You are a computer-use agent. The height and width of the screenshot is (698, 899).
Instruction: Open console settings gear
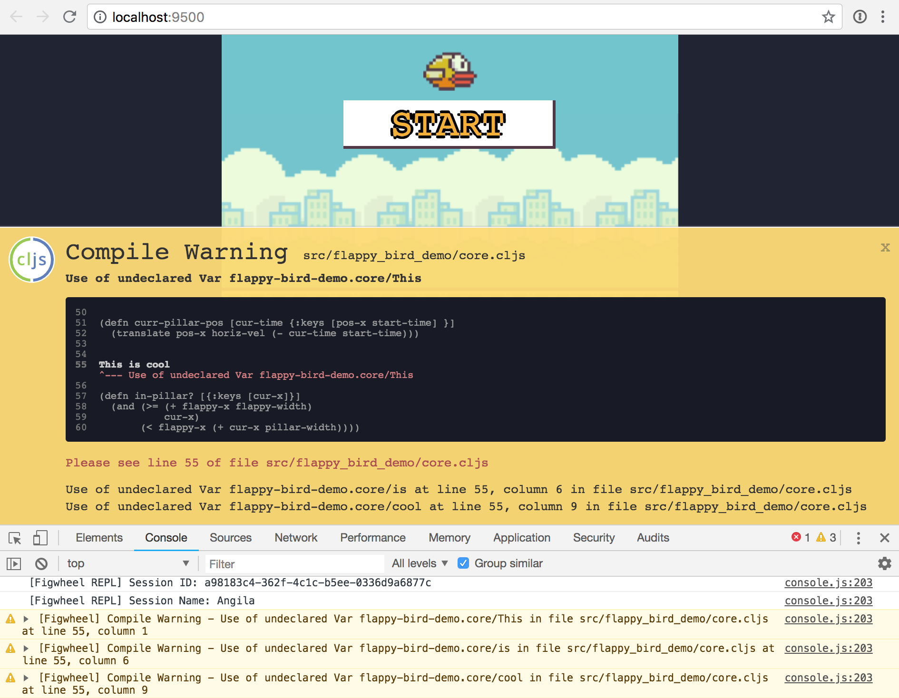click(x=884, y=563)
